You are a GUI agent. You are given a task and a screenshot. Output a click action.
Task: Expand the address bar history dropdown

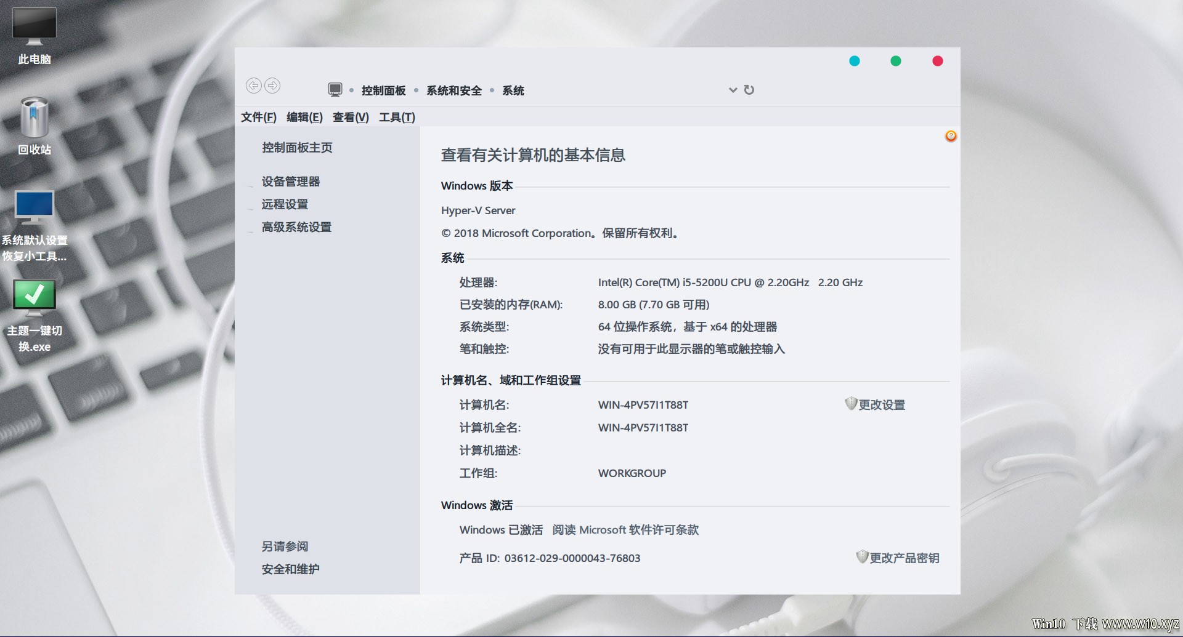[733, 90]
